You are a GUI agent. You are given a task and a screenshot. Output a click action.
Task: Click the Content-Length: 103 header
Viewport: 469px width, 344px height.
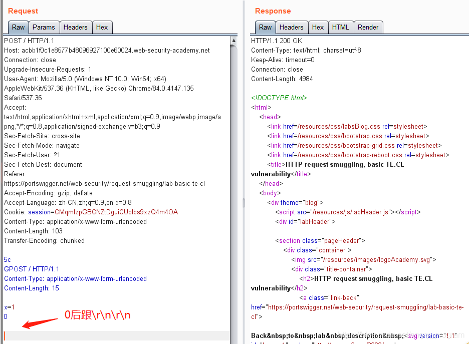pyautogui.click(x=33, y=231)
